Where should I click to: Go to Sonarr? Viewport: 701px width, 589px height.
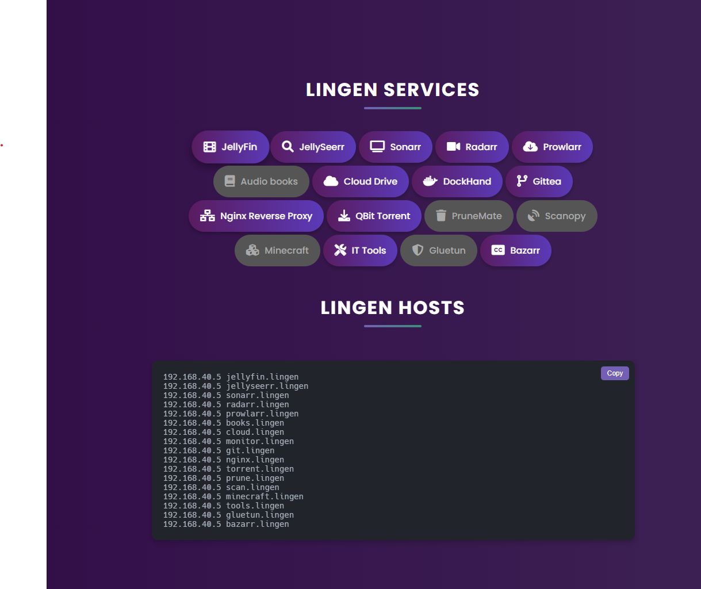coord(396,147)
